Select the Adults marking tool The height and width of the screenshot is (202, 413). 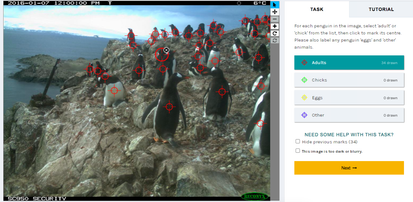349,63
